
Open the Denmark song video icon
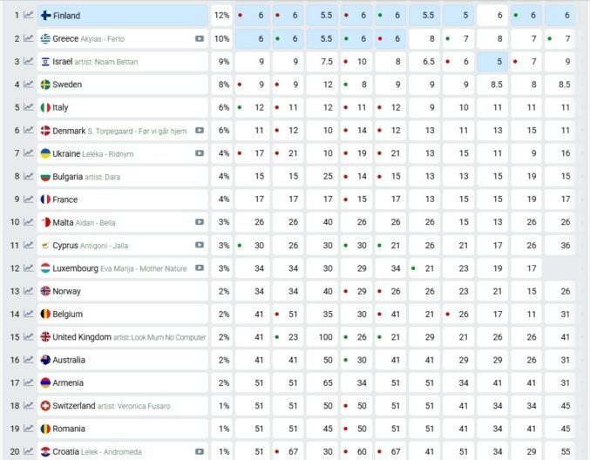pyautogui.click(x=200, y=131)
